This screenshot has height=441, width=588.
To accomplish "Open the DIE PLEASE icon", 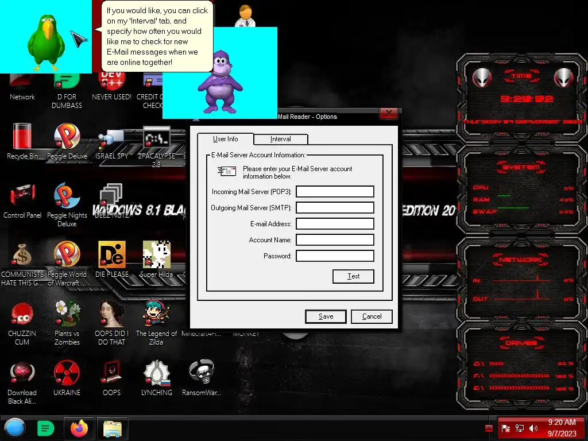I will (112, 260).
